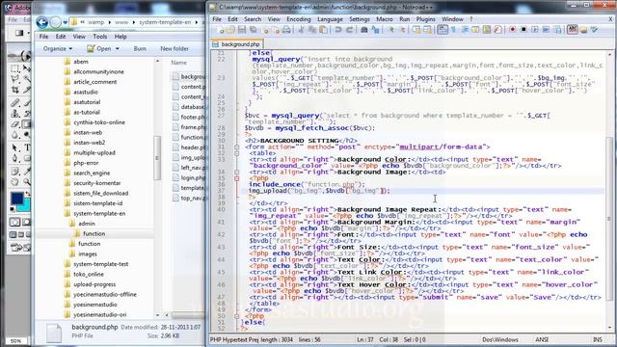Image resolution: width=617 pixels, height=347 pixels.
Task: Select the Crop tool in Photoshop
Action: tap(15, 90)
